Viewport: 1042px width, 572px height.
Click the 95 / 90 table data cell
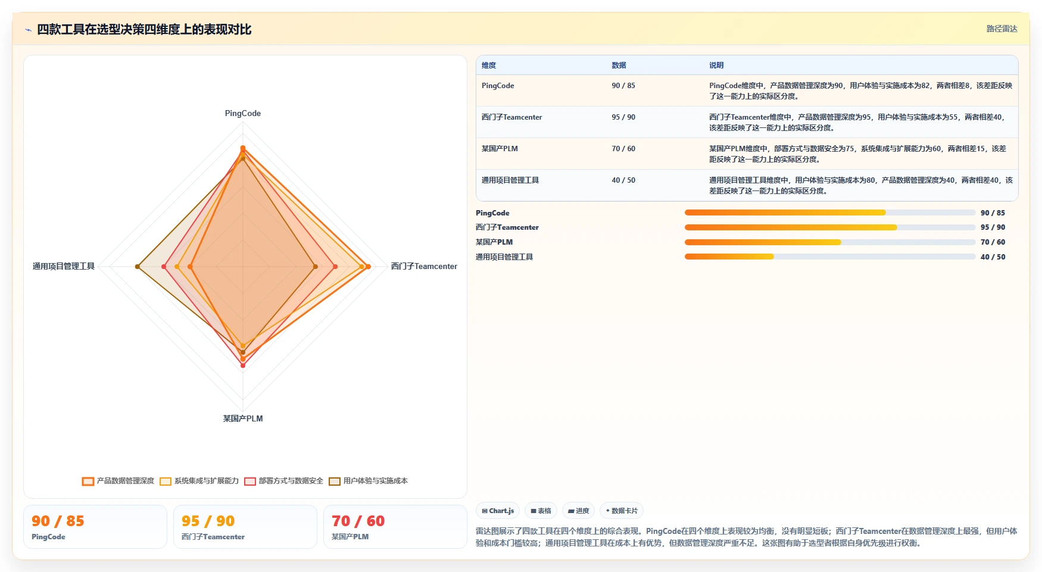tap(655, 122)
